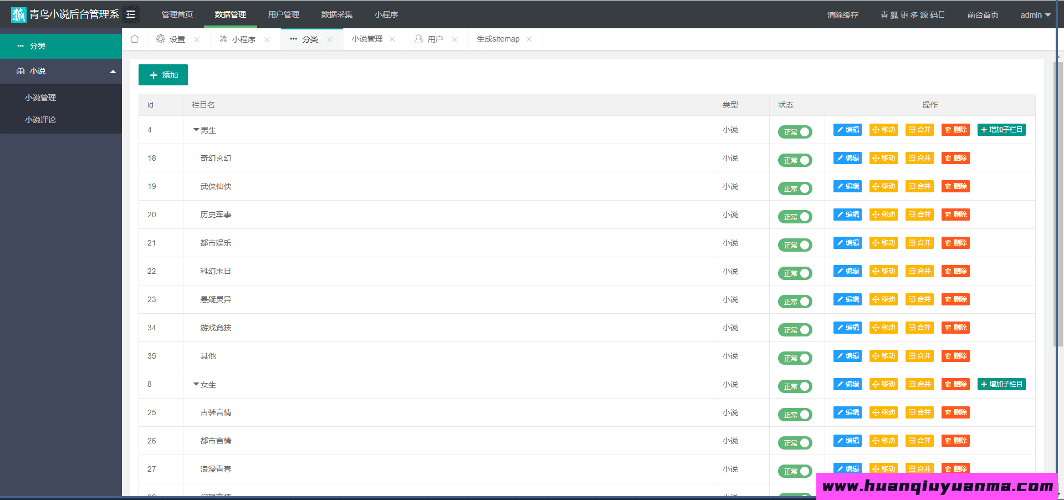1064x500 pixels.
Task: Click the sidebar collapse hamburger icon
Action: coord(131,14)
